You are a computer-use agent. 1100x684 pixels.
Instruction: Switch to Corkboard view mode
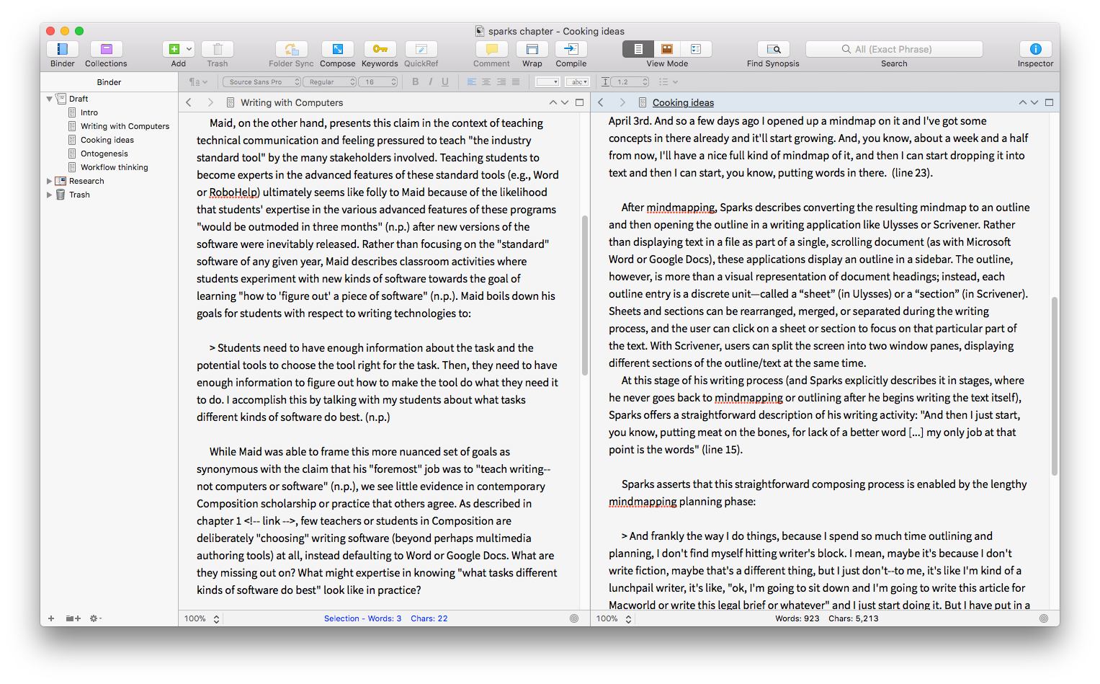(666, 49)
